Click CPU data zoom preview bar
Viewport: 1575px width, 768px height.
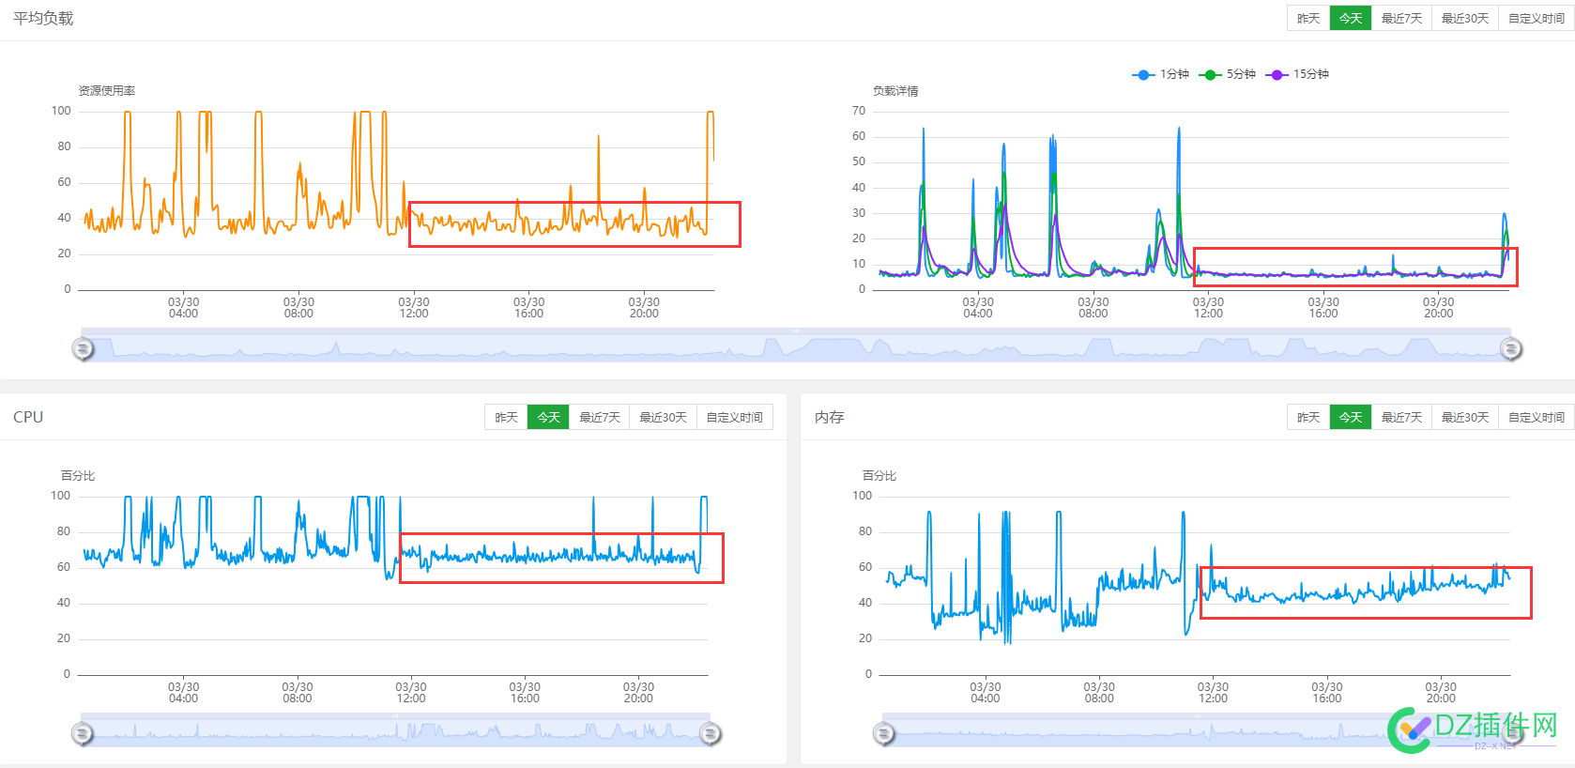coord(396,733)
